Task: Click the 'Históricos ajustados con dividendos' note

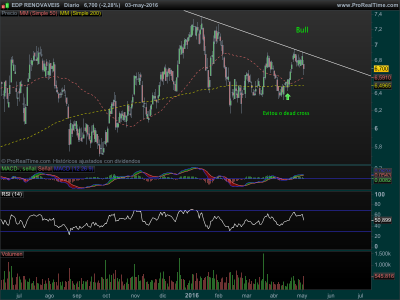Action: tap(96, 161)
